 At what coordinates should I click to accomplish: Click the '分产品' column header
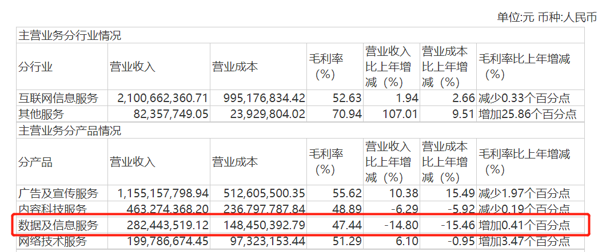35,162
